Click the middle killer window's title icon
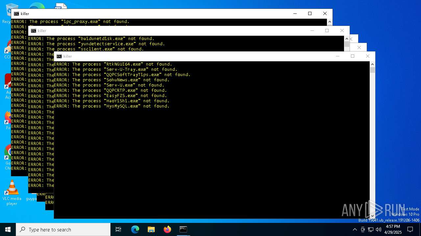The image size is (421, 236). tap(33, 31)
